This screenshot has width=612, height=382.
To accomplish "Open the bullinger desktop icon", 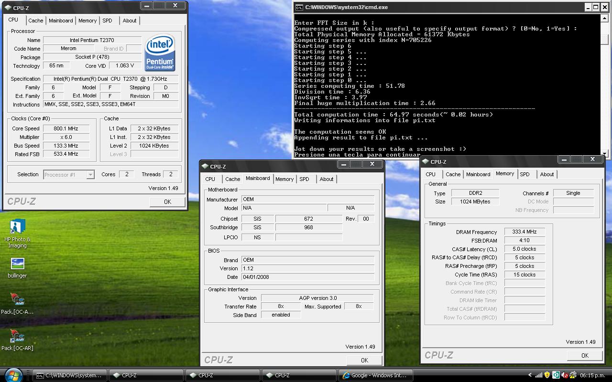I will [x=17, y=268].
